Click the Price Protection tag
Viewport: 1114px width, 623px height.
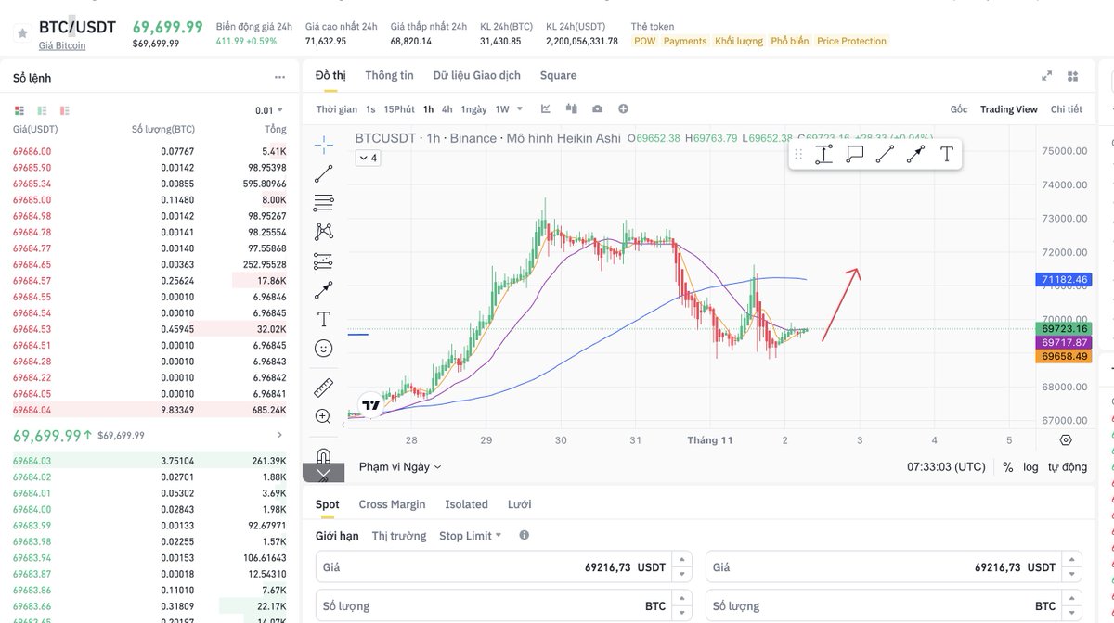click(851, 41)
